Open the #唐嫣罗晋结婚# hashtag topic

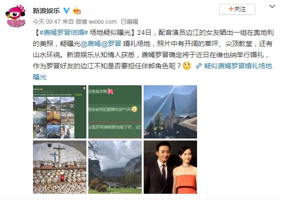pyautogui.click(x=64, y=33)
